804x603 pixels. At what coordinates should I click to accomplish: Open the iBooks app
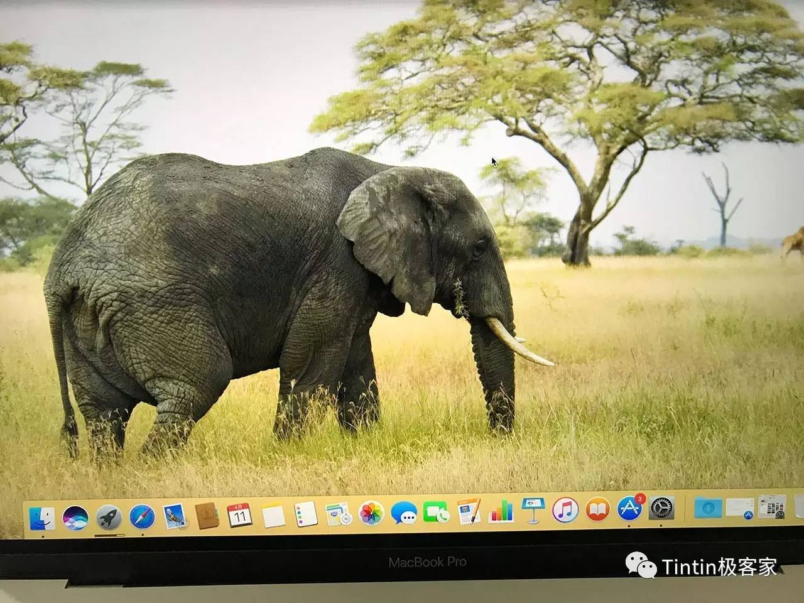click(x=597, y=509)
